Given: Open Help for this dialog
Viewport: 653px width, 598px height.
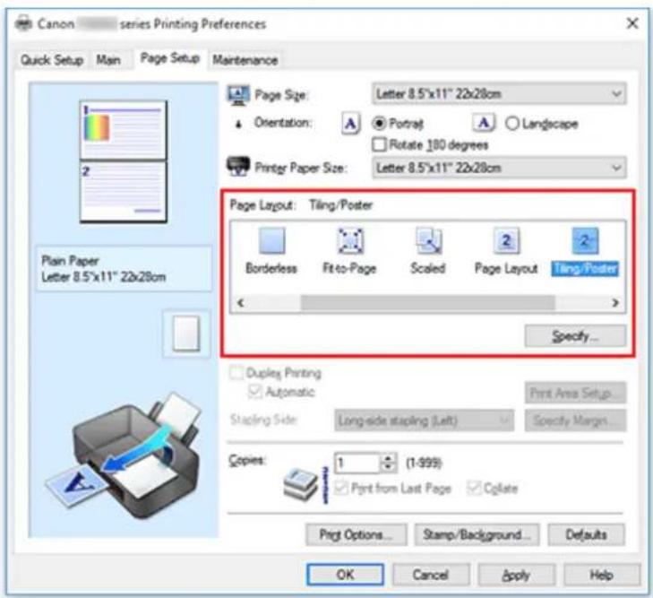Looking at the screenshot, I should pyautogui.click(x=602, y=575).
